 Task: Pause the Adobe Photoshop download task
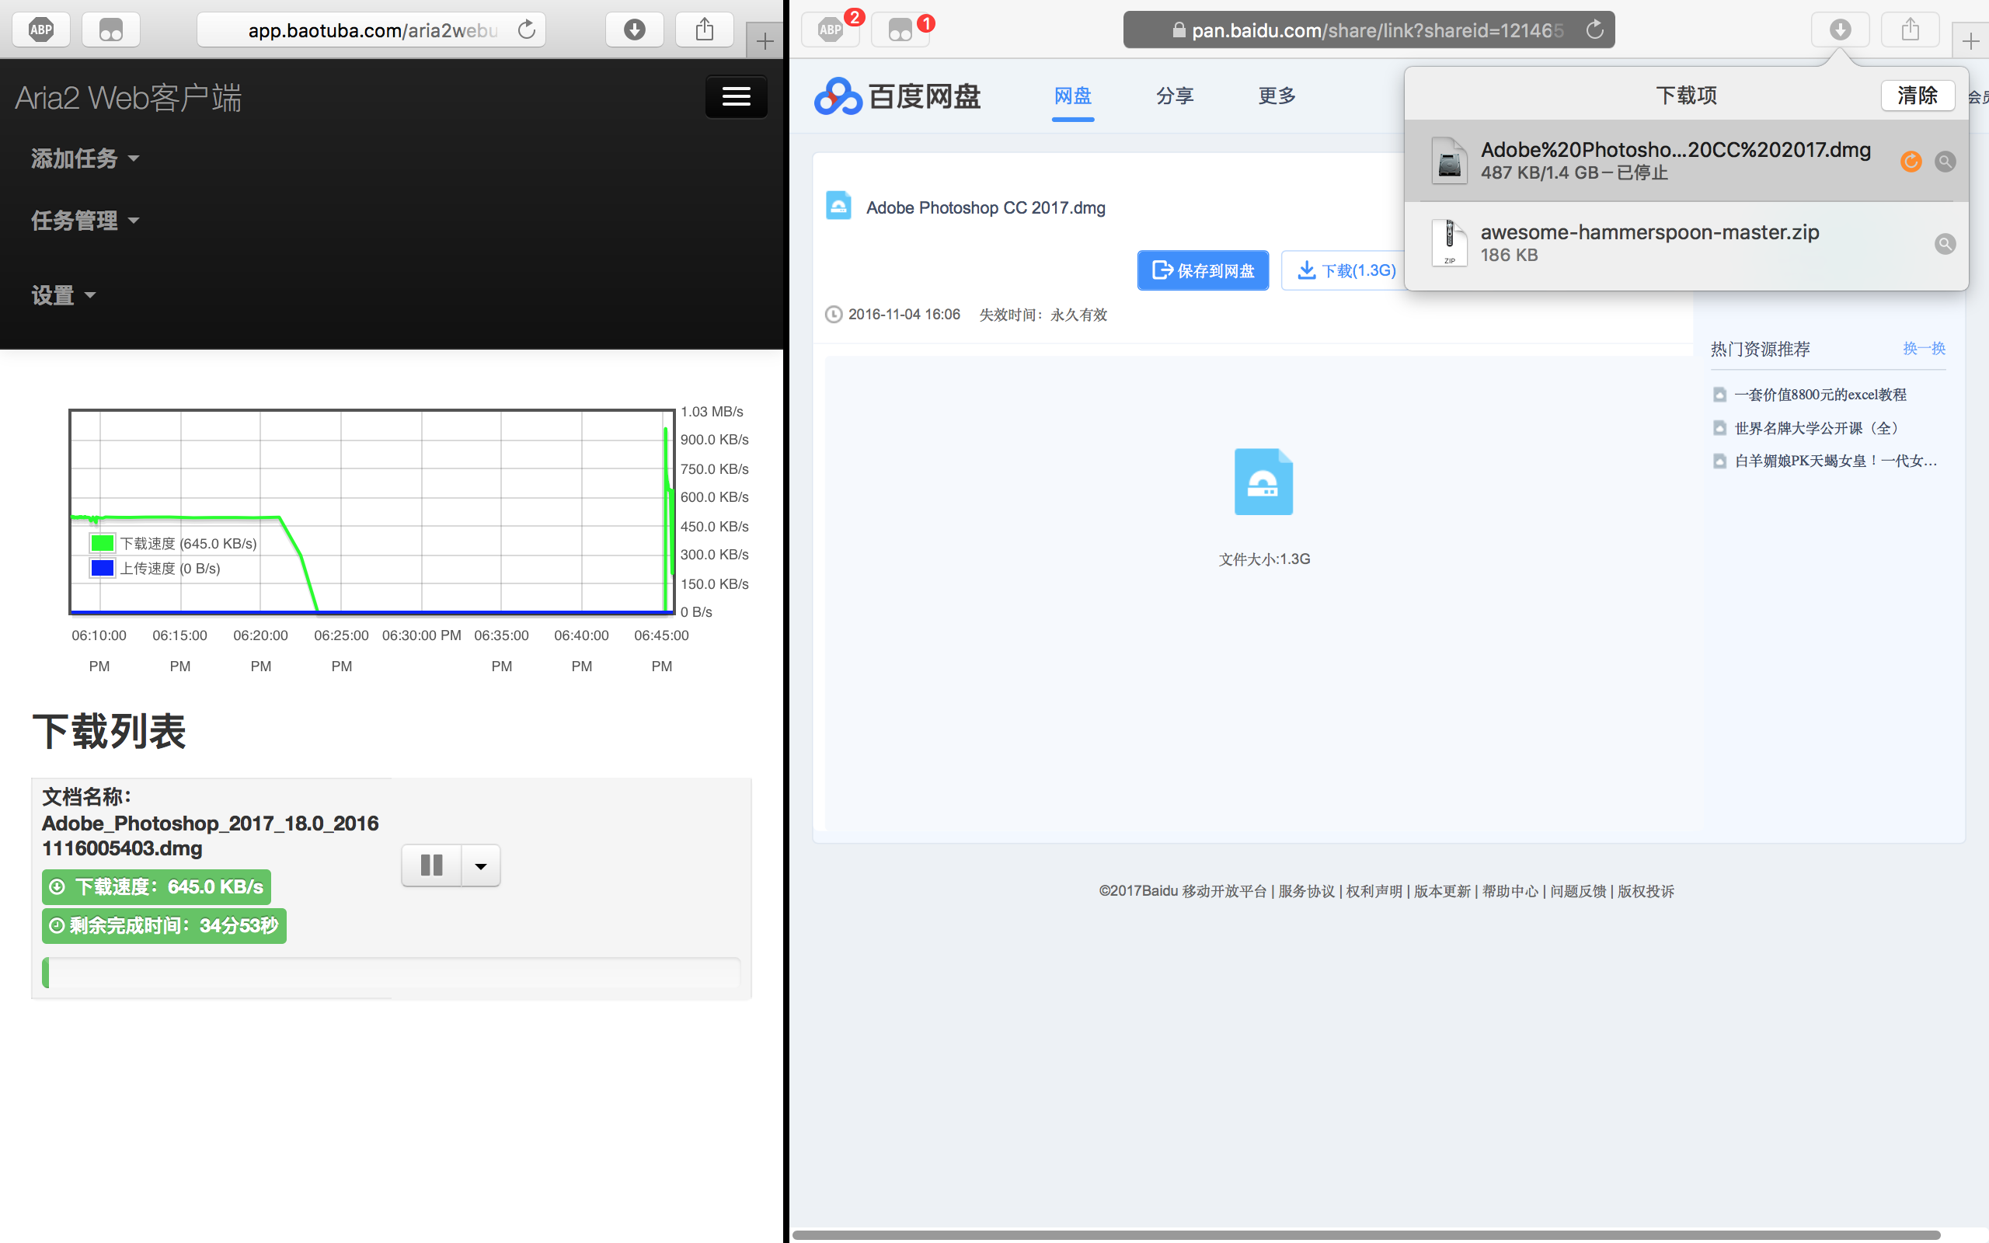point(431,865)
